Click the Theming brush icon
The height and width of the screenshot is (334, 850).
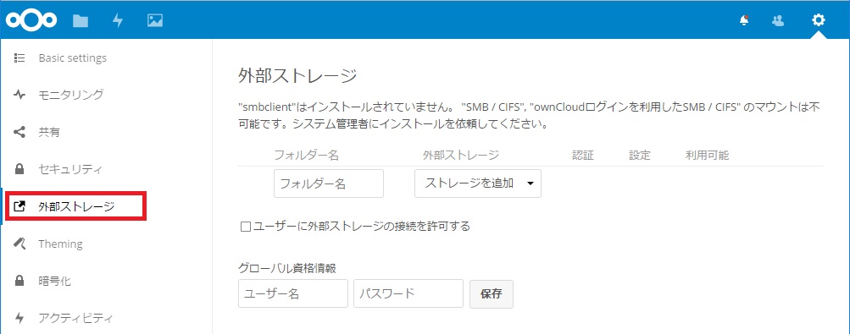coord(19,244)
